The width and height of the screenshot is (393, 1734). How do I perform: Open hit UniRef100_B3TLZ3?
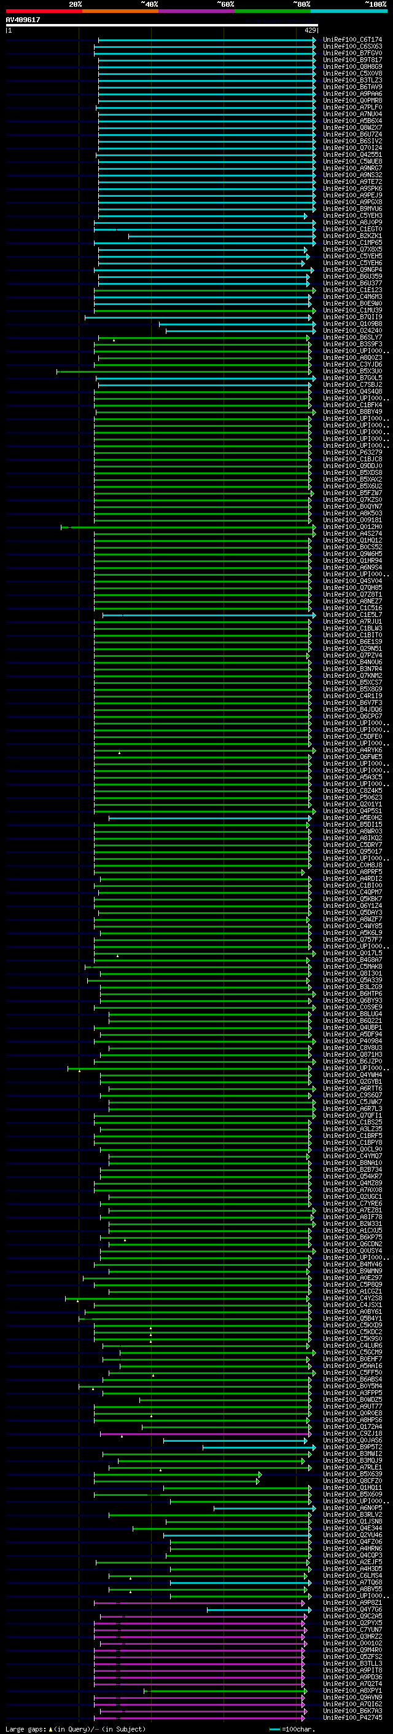pyautogui.click(x=352, y=80)
